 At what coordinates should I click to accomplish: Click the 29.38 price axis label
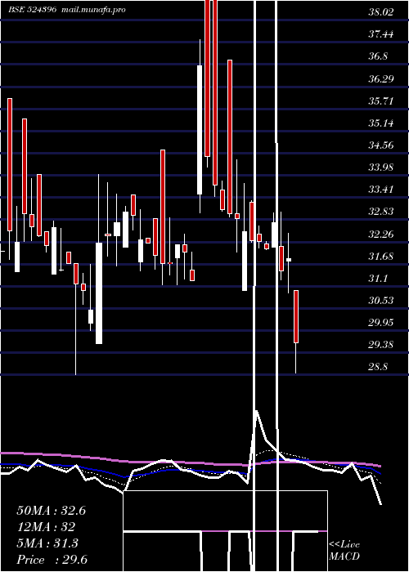coord(381,345)
